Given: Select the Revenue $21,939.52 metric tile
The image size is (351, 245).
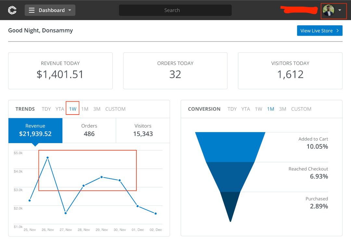Looking at the screenshot, I should point(35,130).
